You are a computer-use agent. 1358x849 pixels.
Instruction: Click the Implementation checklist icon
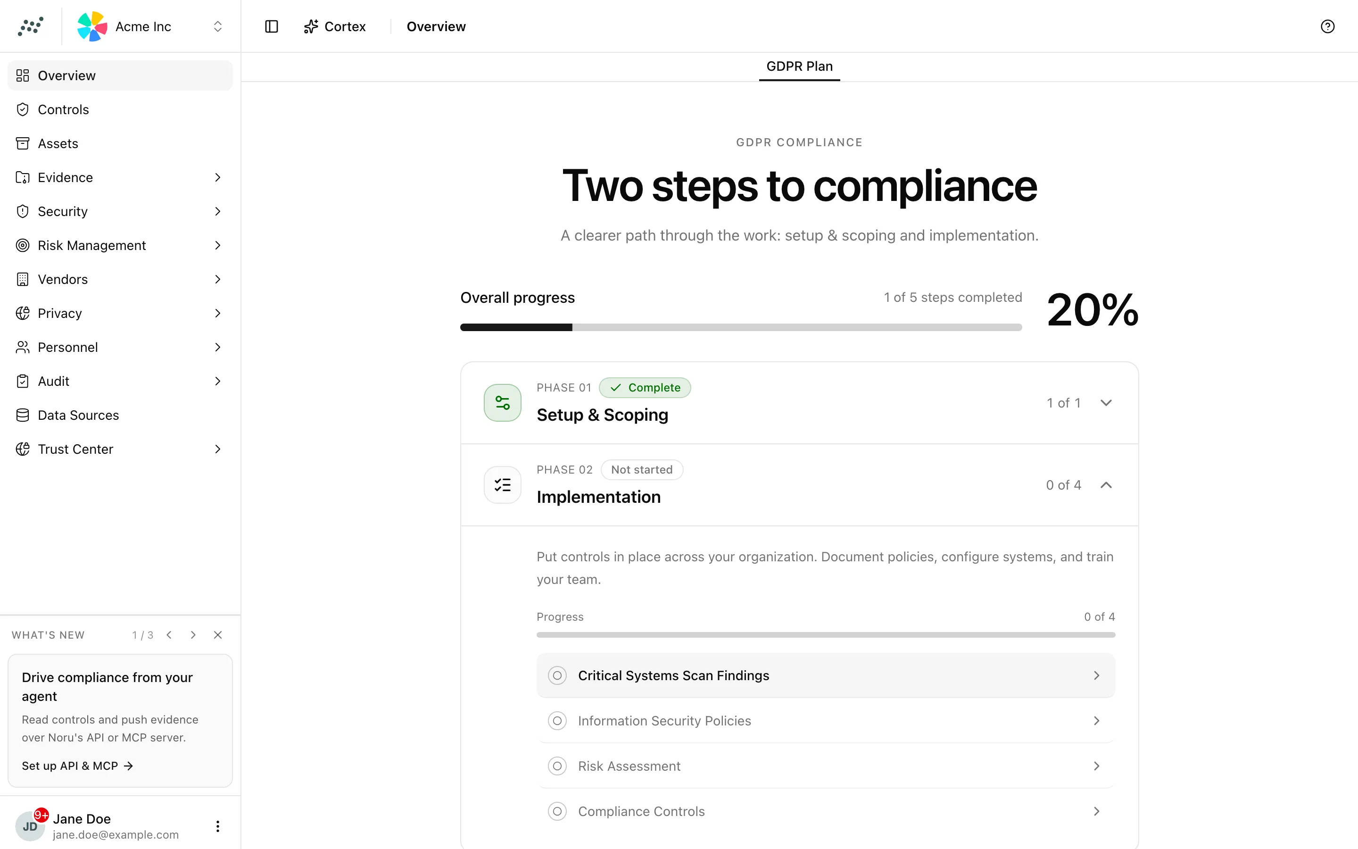(x=502, y=484)
